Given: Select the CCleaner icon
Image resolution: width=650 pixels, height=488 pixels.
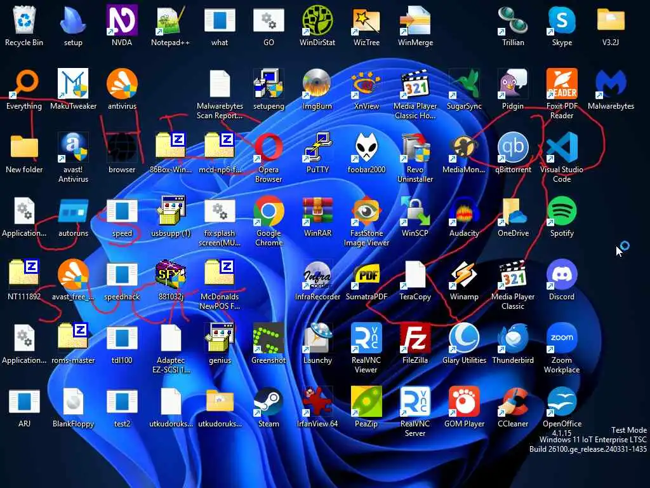Looking at the screenshot, I should pos(513,402).
